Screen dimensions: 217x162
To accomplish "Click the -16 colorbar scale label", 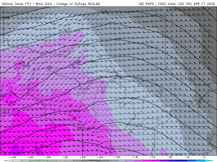I will click(x=135, y=157).
